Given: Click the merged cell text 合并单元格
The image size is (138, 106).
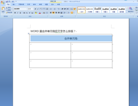Looking at the screenshot, I should tap(71, 38).
